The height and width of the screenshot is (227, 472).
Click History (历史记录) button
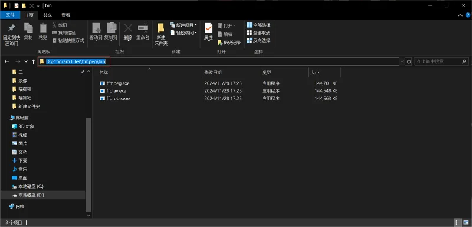coord(230,43)
